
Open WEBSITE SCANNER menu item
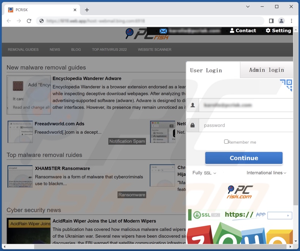(155, 49)
